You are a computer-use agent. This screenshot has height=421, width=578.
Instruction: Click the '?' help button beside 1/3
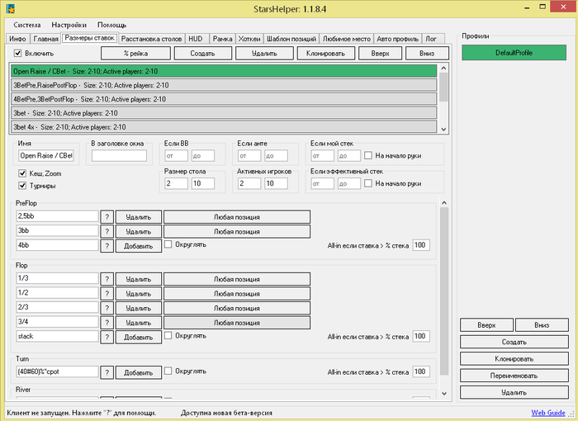(107, 278)
